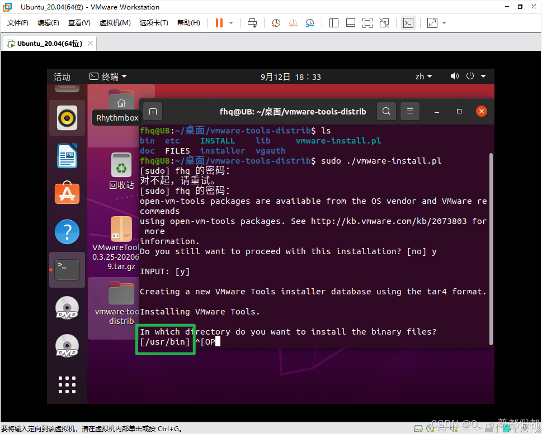Open the 帮助(H) menu
542x434 pixels.
point(188,23)
